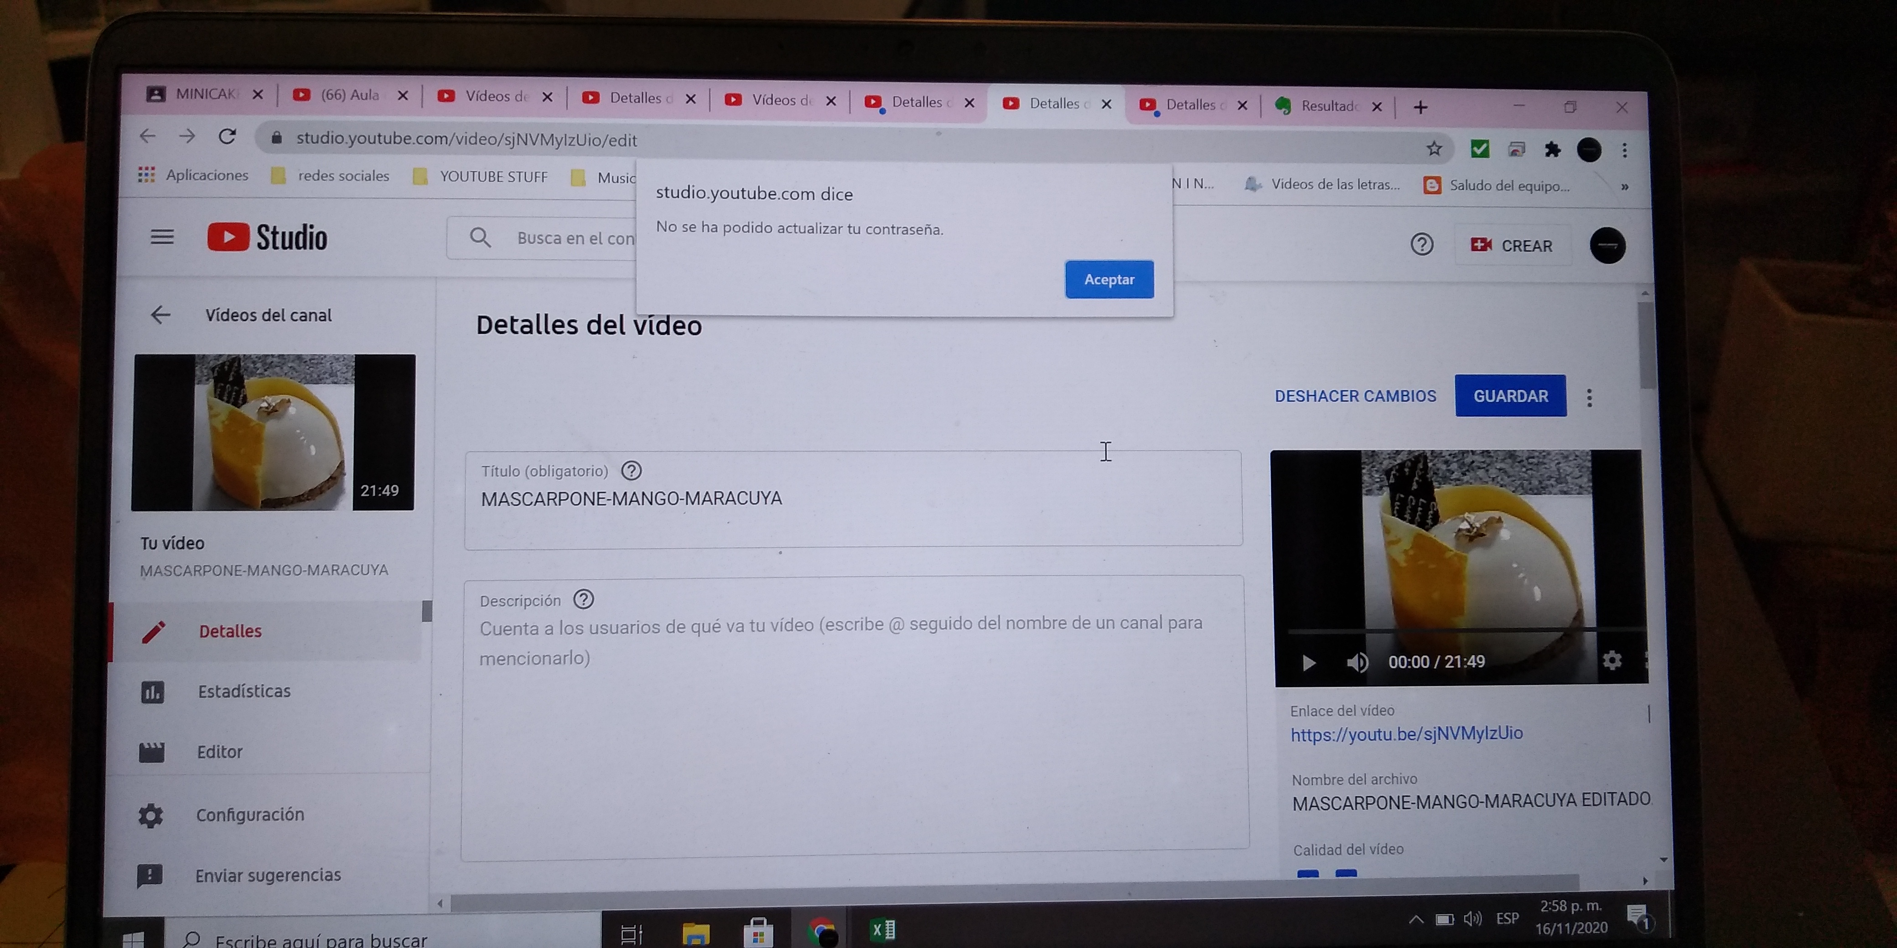Click the Descripción help question mark icon

[x=583, y=599]
